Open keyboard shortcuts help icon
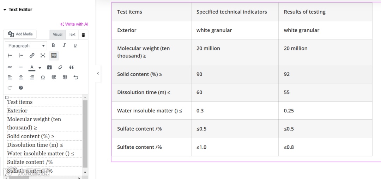This screenshot has height=179, width=381. coord(21,88)
